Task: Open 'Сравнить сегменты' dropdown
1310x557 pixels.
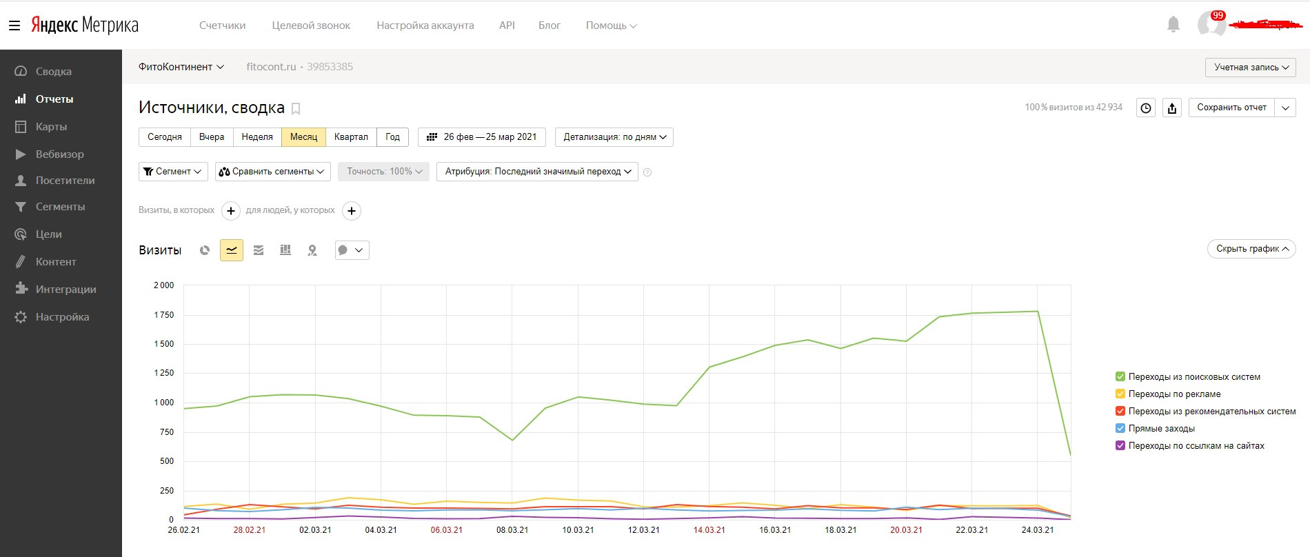Action: 272,172
